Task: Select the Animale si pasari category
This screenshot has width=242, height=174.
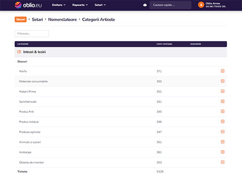Action: (x=121, y=142)
